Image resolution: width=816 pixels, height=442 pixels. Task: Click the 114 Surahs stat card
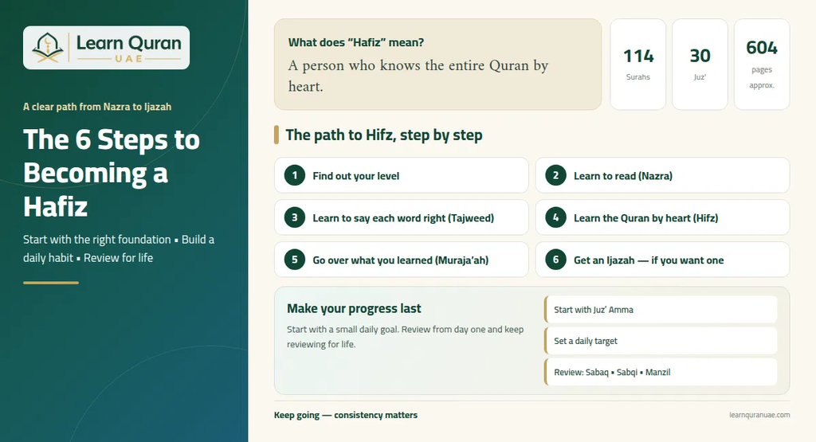pos(638,65)
